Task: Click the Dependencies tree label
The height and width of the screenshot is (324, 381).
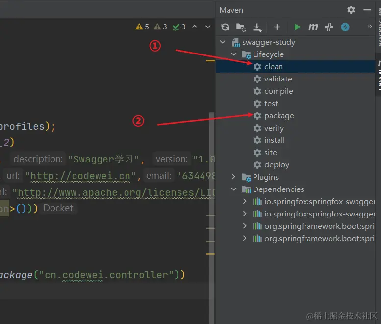Action: (278, 189)
